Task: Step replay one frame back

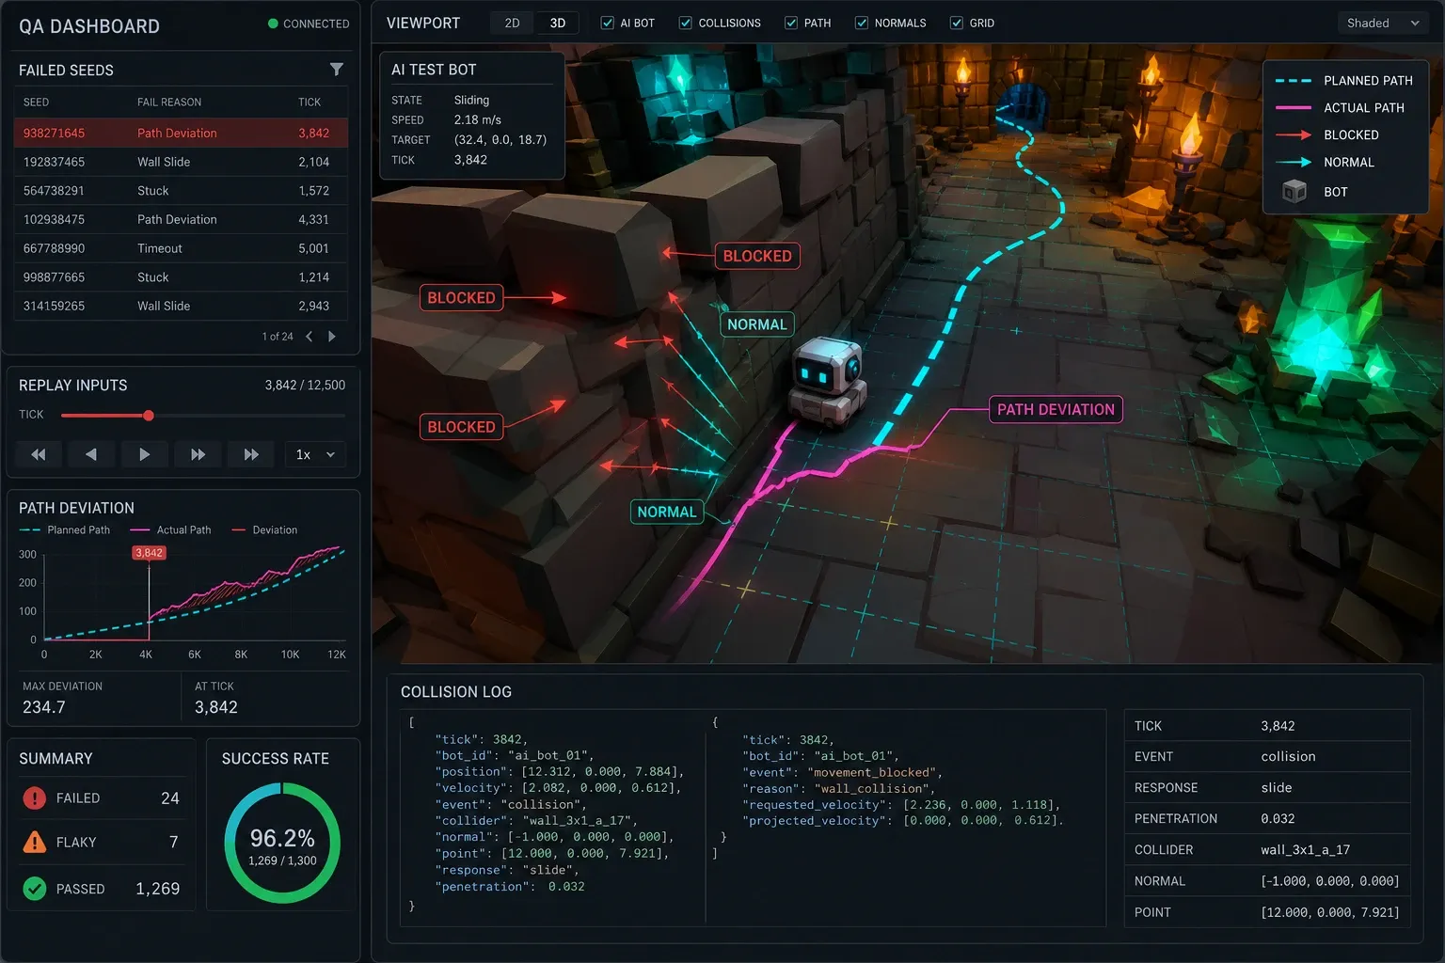Action: pyautogui.click(x=91, y=454)
